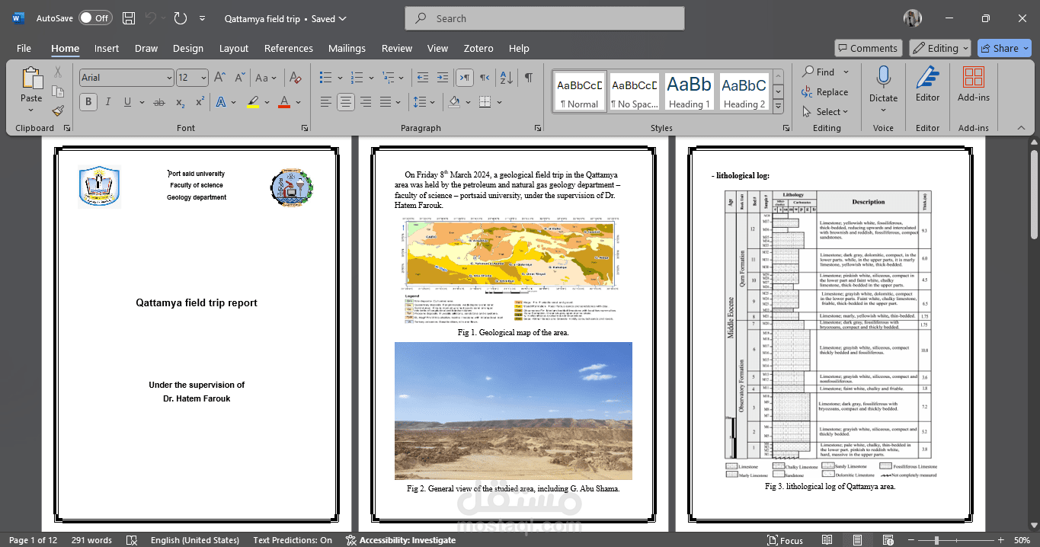1040x547 pixels.
Task: Toggle Underline formatting
Action: point(126,102)
